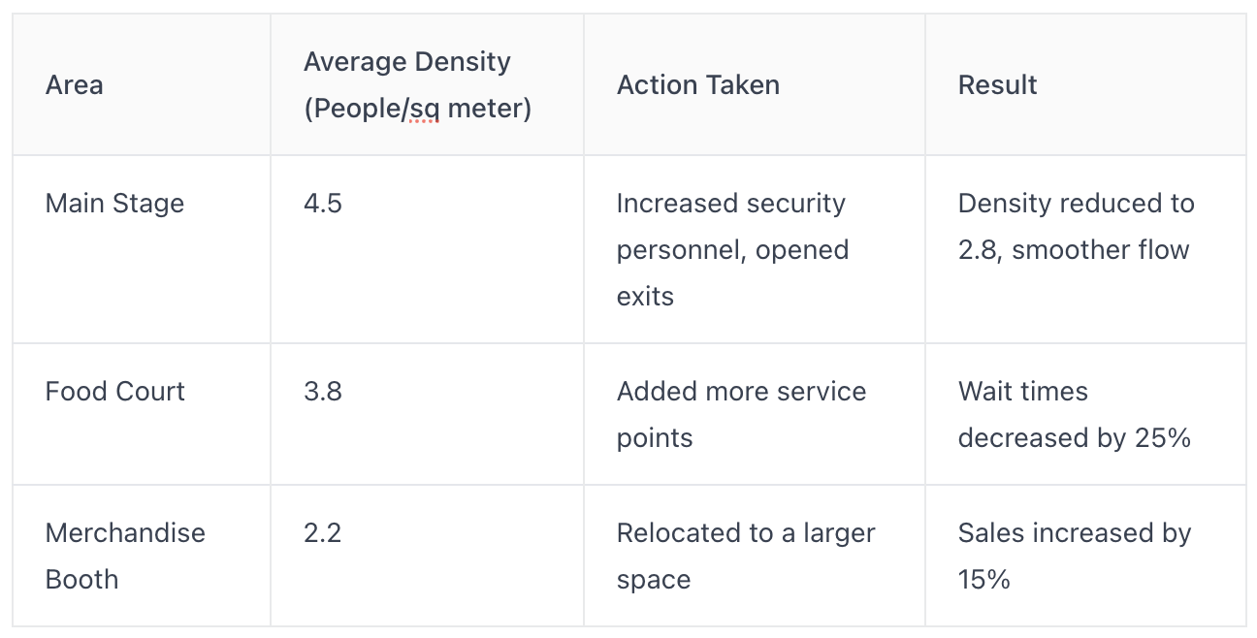
Task: Select the Result column header
Action: [1085, 84]
